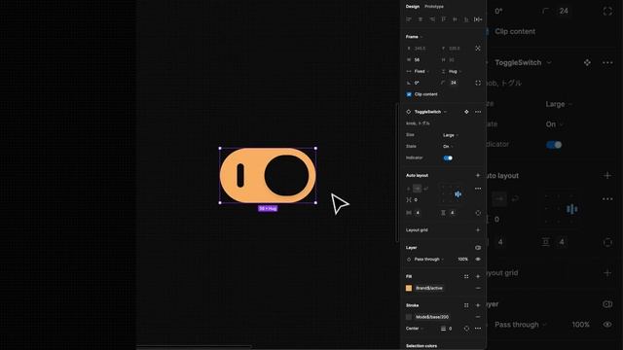The image size is (623, 350).
Task: Open individual stroke sides icon
Action: (x=466, y=329)
